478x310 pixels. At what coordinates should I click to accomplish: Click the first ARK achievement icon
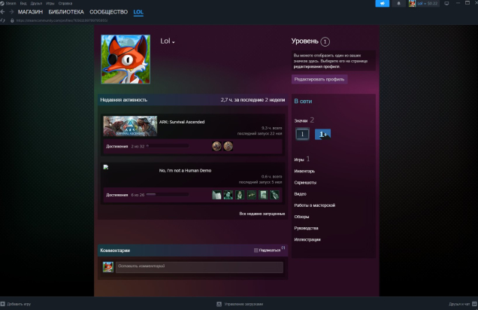click(216, 146)
